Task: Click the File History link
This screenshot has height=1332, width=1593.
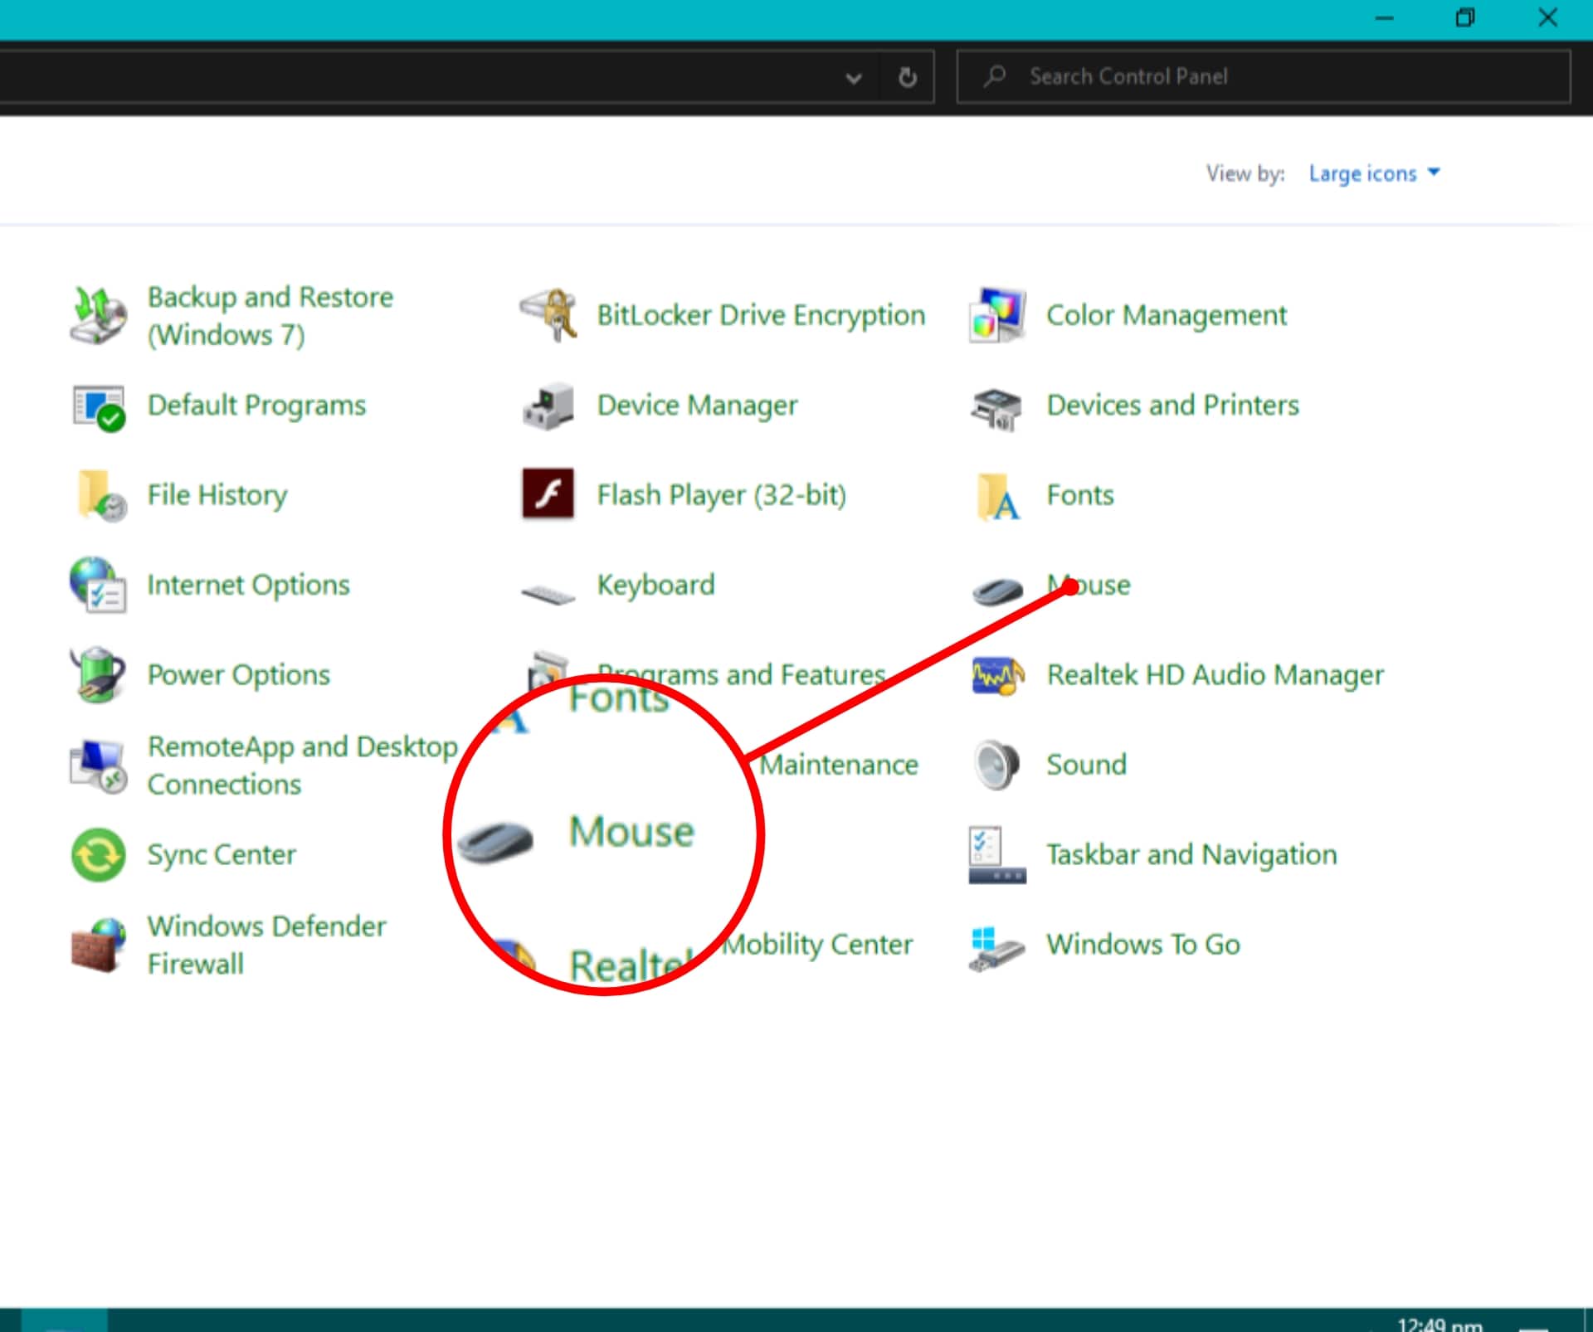Action: point(217,495)
